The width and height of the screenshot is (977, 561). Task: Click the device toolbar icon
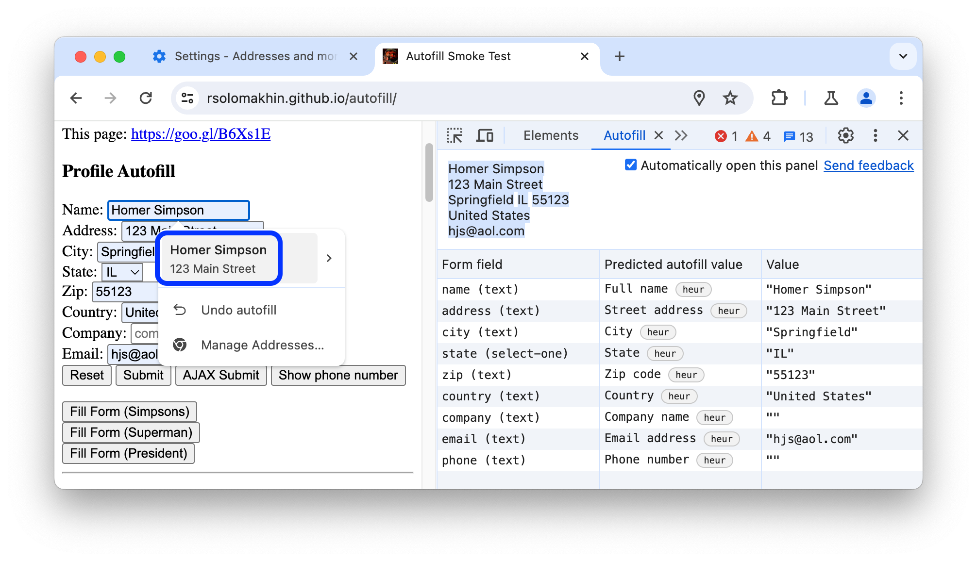coord(487,135)
